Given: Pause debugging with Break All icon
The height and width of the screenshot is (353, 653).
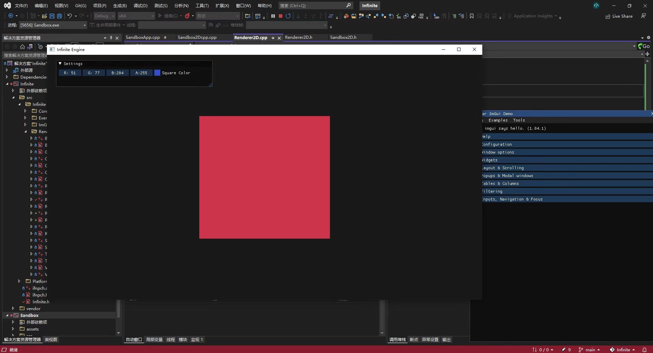Looking at the screenshot, I should pyautogui.click(x=273, y=16).
